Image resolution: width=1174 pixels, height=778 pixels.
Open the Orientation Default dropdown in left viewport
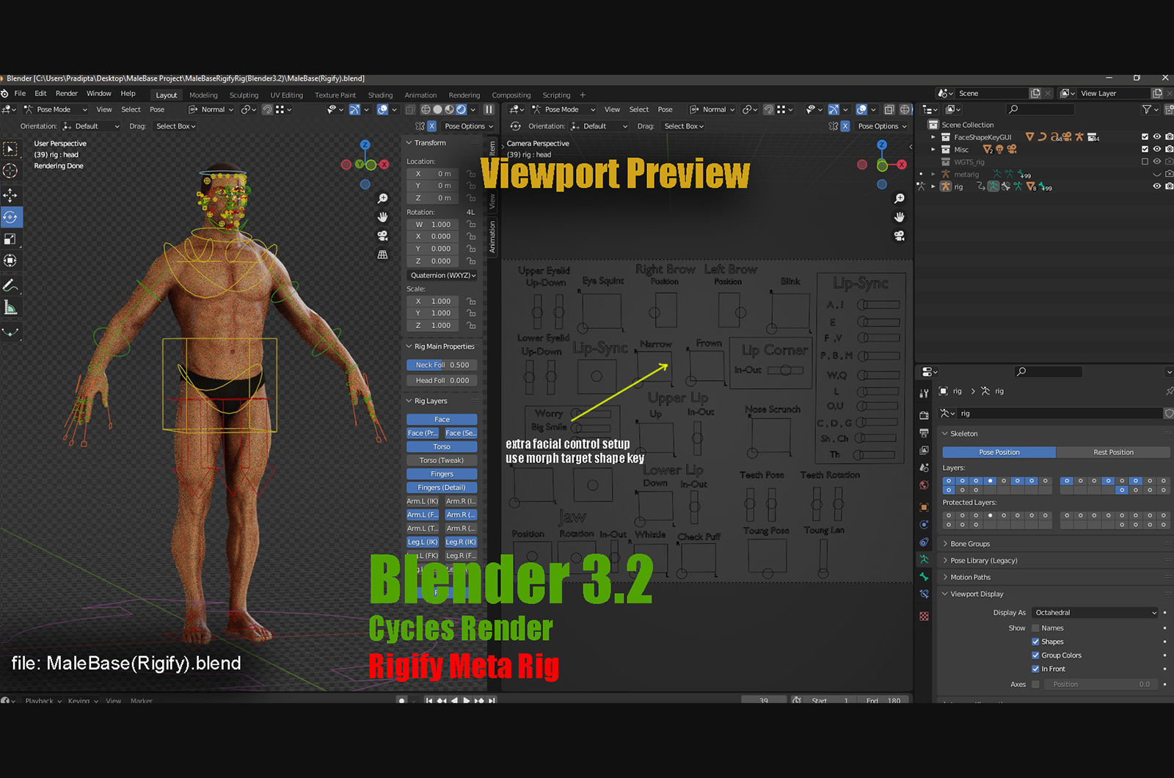(91, 126)
